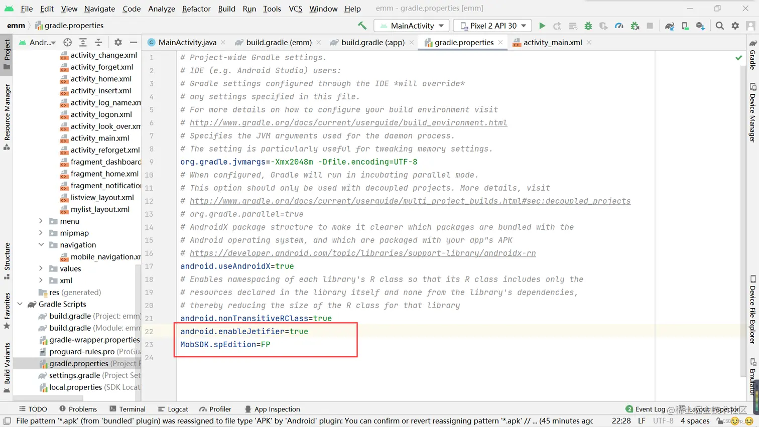Click Attach Debugger to Android Process icon
Viewport: 759px width, 427px height.
pyautogui.click(x=635, y=26)
